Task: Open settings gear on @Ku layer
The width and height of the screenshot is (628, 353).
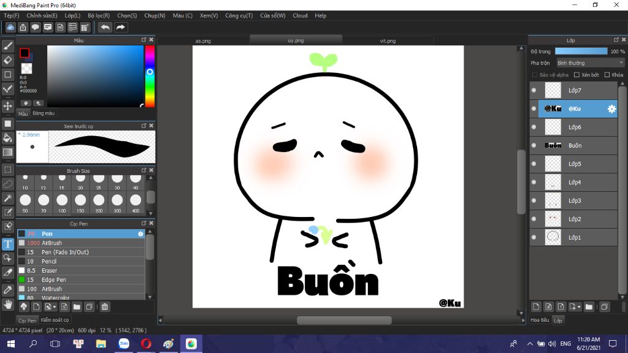Action: pos(611,109)
